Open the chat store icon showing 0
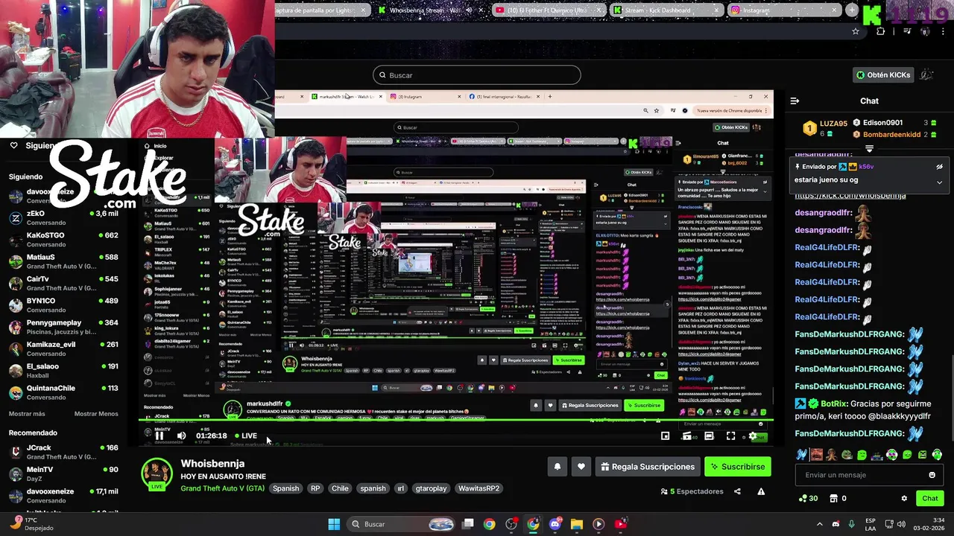Screen dimensions: 954x536 pyautogui.click(x=838, y=498)
